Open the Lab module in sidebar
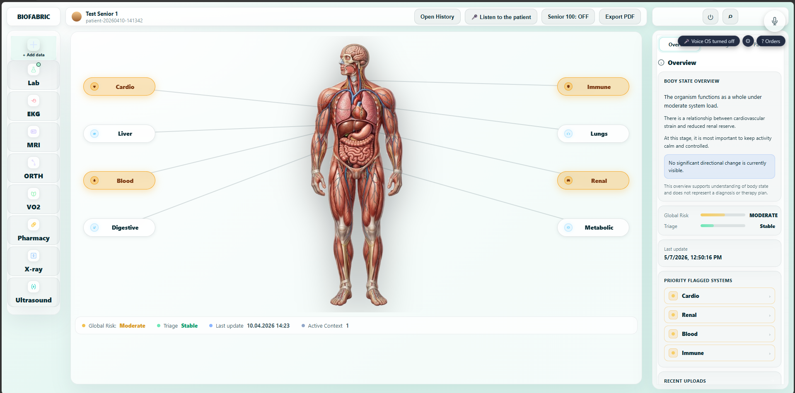The height and width of the screenshot is (393, 795). pyautogui.click(x=34, y=75)
